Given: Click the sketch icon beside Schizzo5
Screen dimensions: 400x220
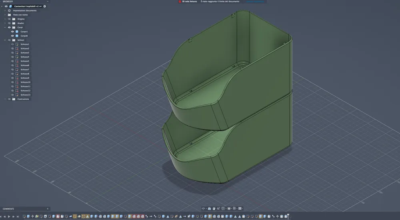Looking at the screenshot, I should pyautogui.click(x=17, y=61).
